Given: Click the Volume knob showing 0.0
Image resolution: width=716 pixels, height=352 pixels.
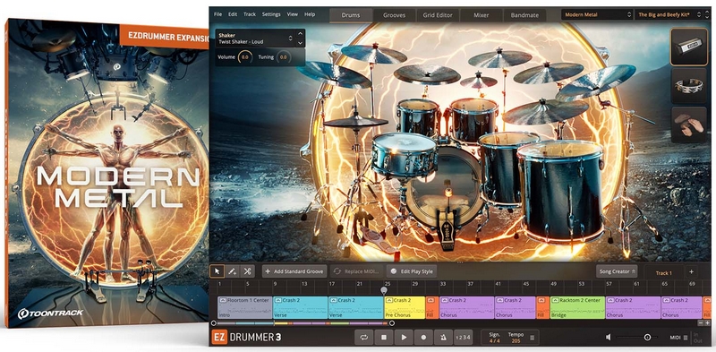Looking at the screenshot, I should tap(245, 57).
